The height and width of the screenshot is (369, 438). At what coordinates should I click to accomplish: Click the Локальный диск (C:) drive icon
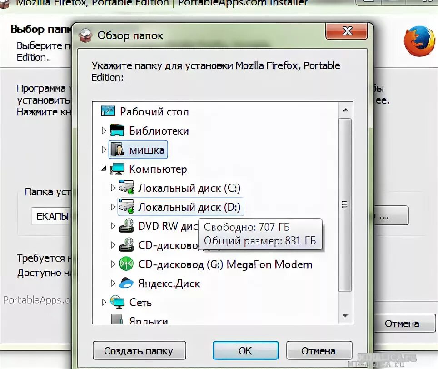127,187
